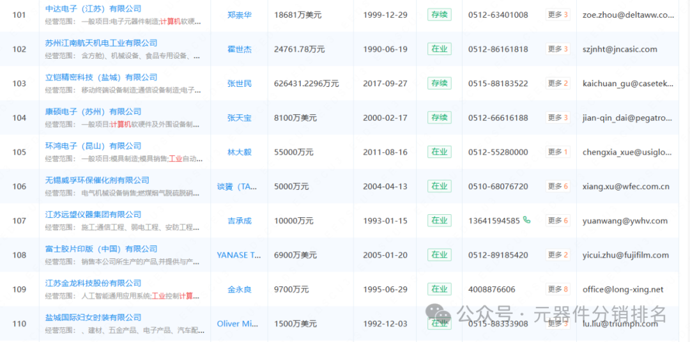Open legal representative 谈赟（TA...

tap(238, 187)
